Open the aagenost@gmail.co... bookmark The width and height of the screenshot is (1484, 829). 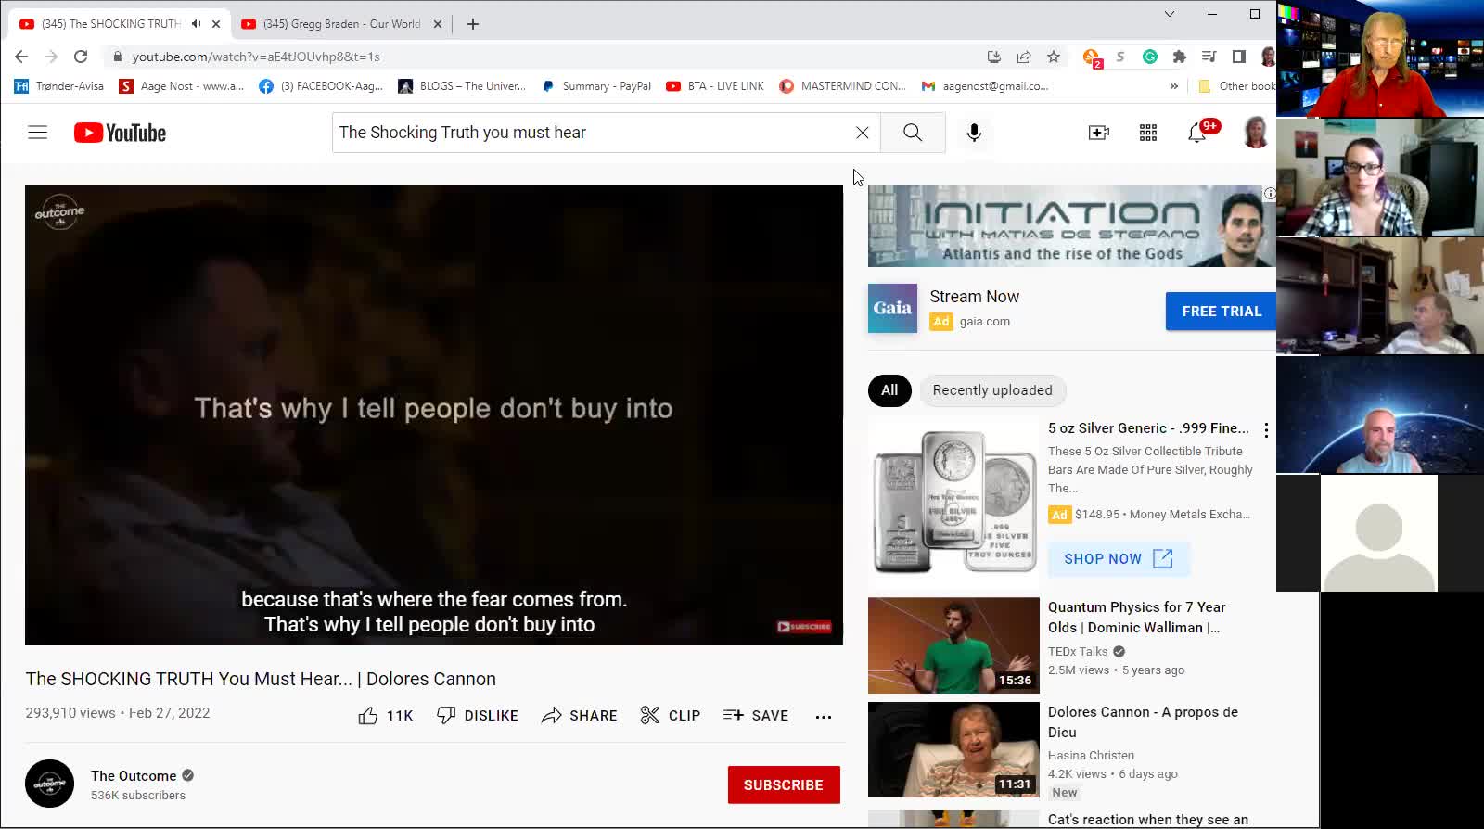(x=984, y=86)
